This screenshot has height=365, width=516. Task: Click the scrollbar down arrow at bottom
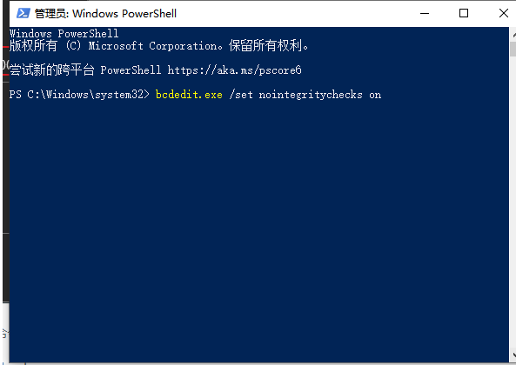[513, 355]
